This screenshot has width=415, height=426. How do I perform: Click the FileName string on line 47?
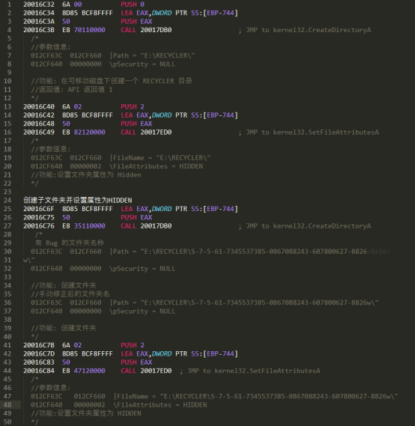(255, 396)
